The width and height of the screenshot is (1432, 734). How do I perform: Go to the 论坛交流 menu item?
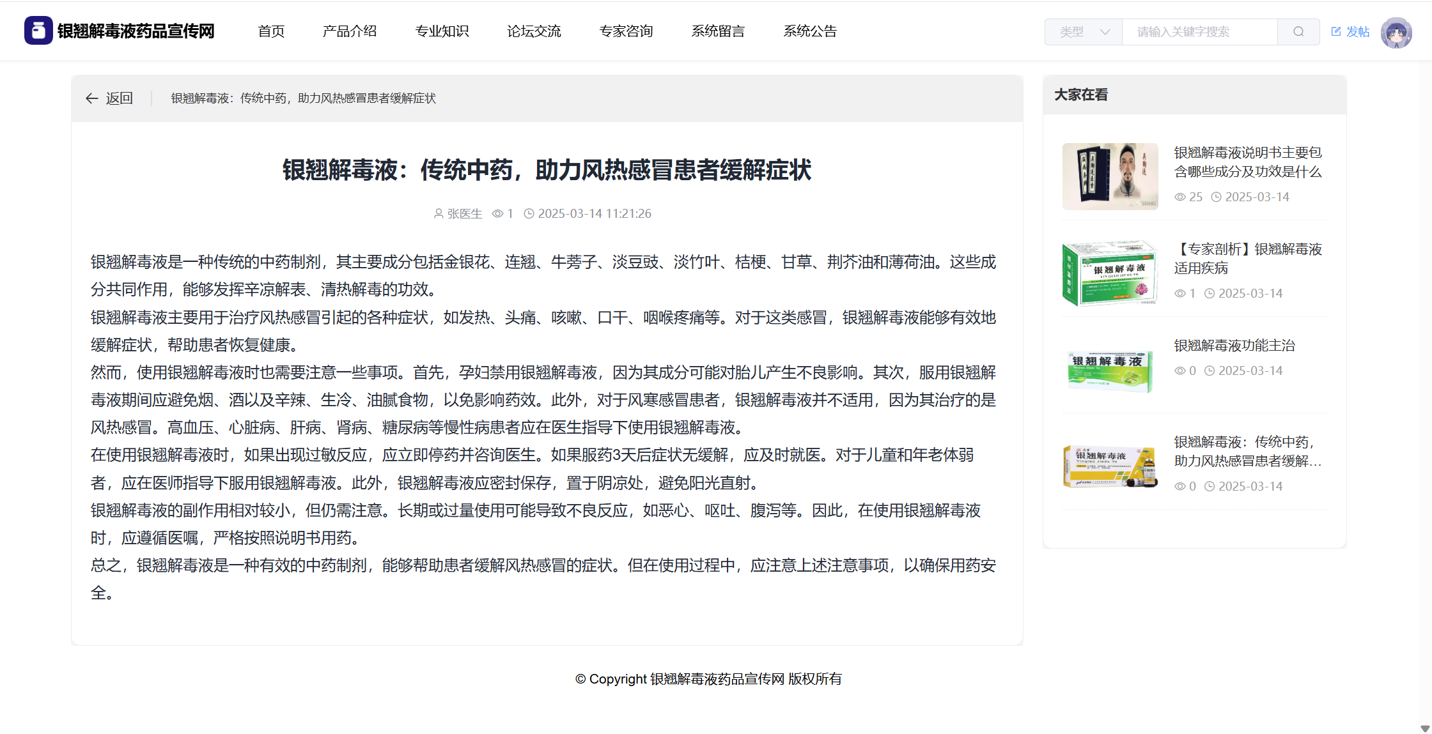coord(534,31)
